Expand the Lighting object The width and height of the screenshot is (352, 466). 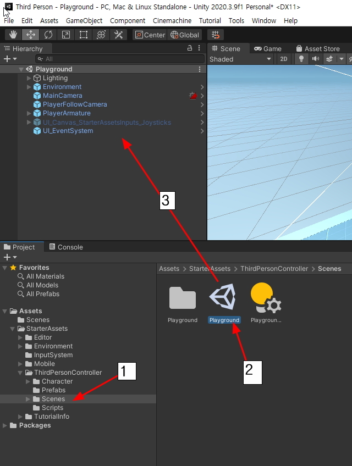(x=29, y=78)
